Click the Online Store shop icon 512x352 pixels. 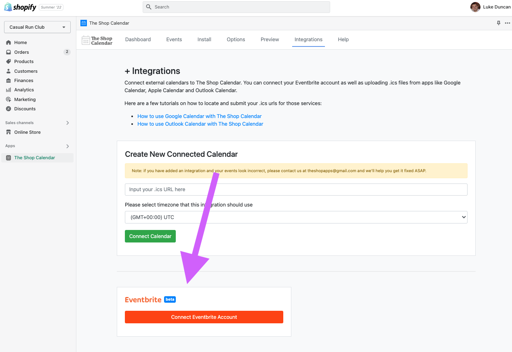(8, 132)
